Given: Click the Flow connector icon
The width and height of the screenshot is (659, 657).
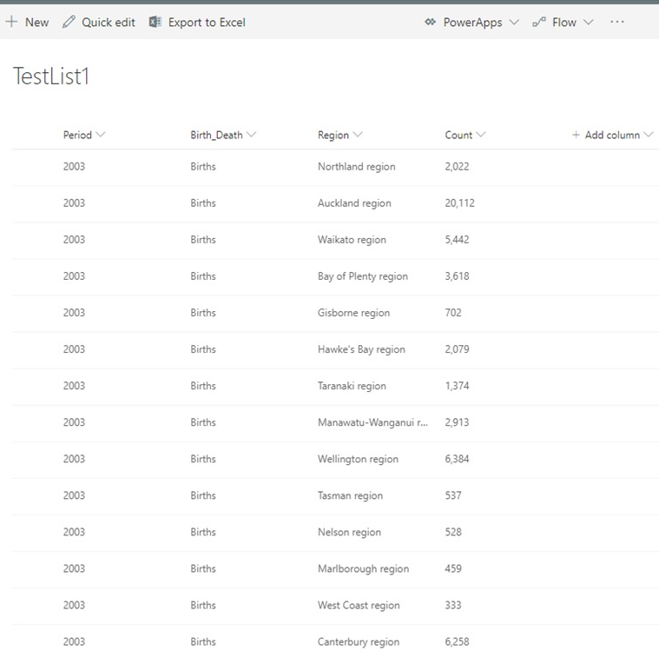Looking at the screenshot, I should [539, 22].
